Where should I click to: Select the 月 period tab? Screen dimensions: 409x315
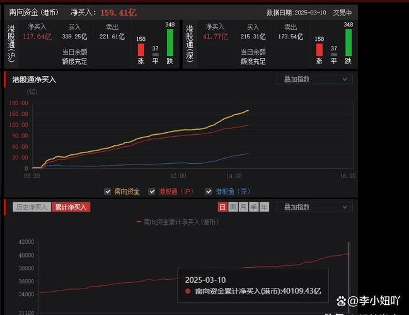click(x=243, y=207)
